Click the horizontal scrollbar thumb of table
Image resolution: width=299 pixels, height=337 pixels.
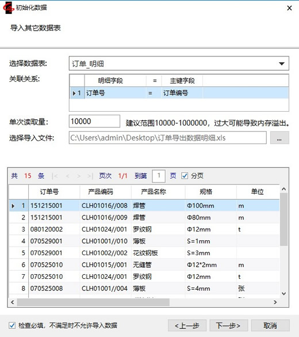pyautogui.click(x=93, y=302)
